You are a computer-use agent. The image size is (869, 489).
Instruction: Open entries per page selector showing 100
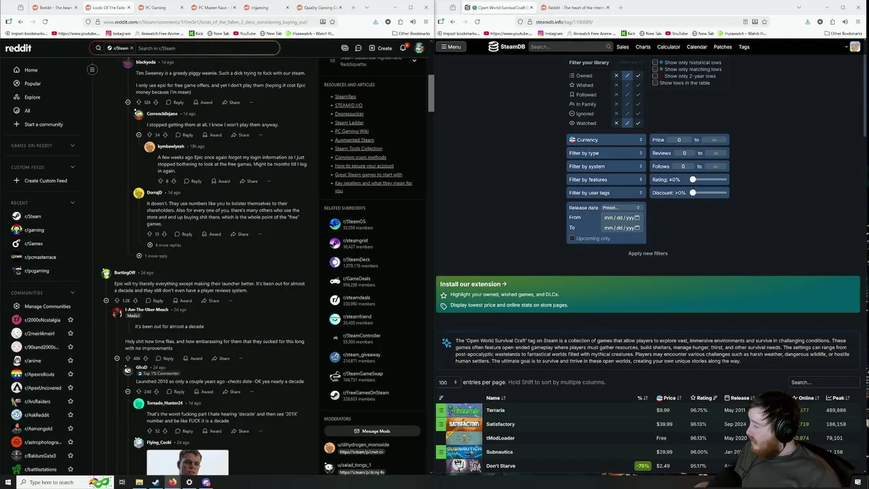[447, 382]
